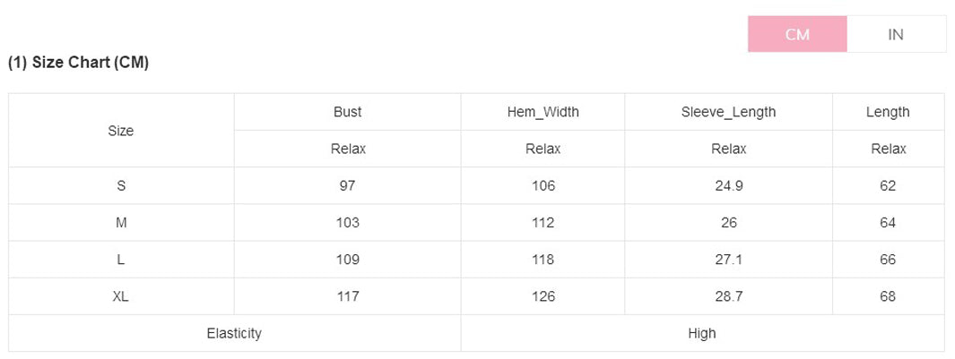
Task: Click the Size header cell
Action: point(121,131)
